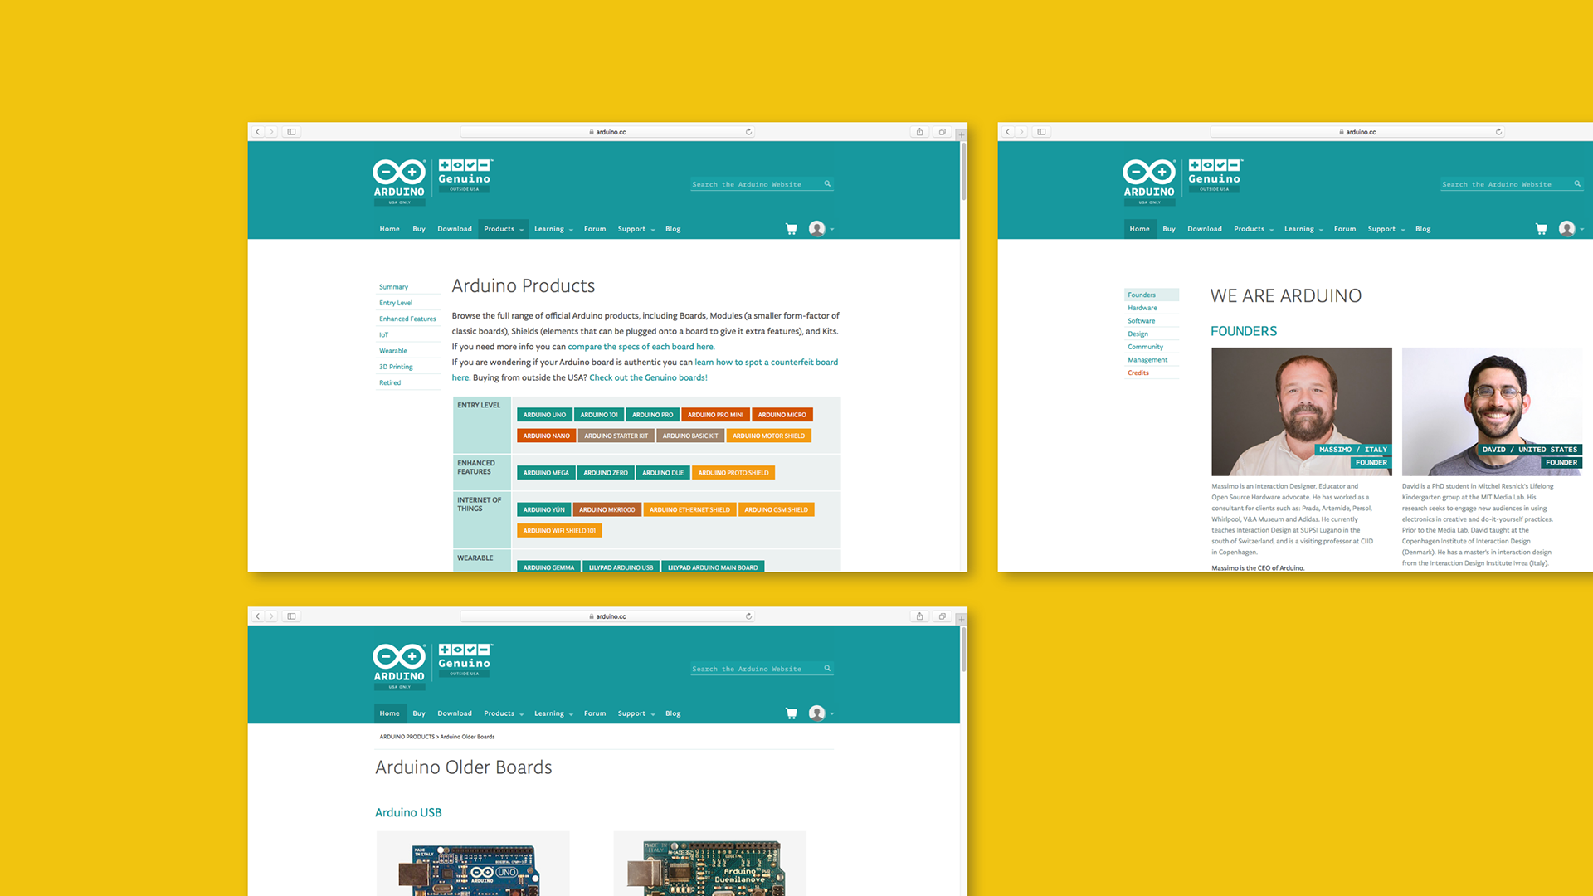This screenshot has height=896, width=1593.
Task: Share the page from the Products window
Action: (x=919, y=132)
